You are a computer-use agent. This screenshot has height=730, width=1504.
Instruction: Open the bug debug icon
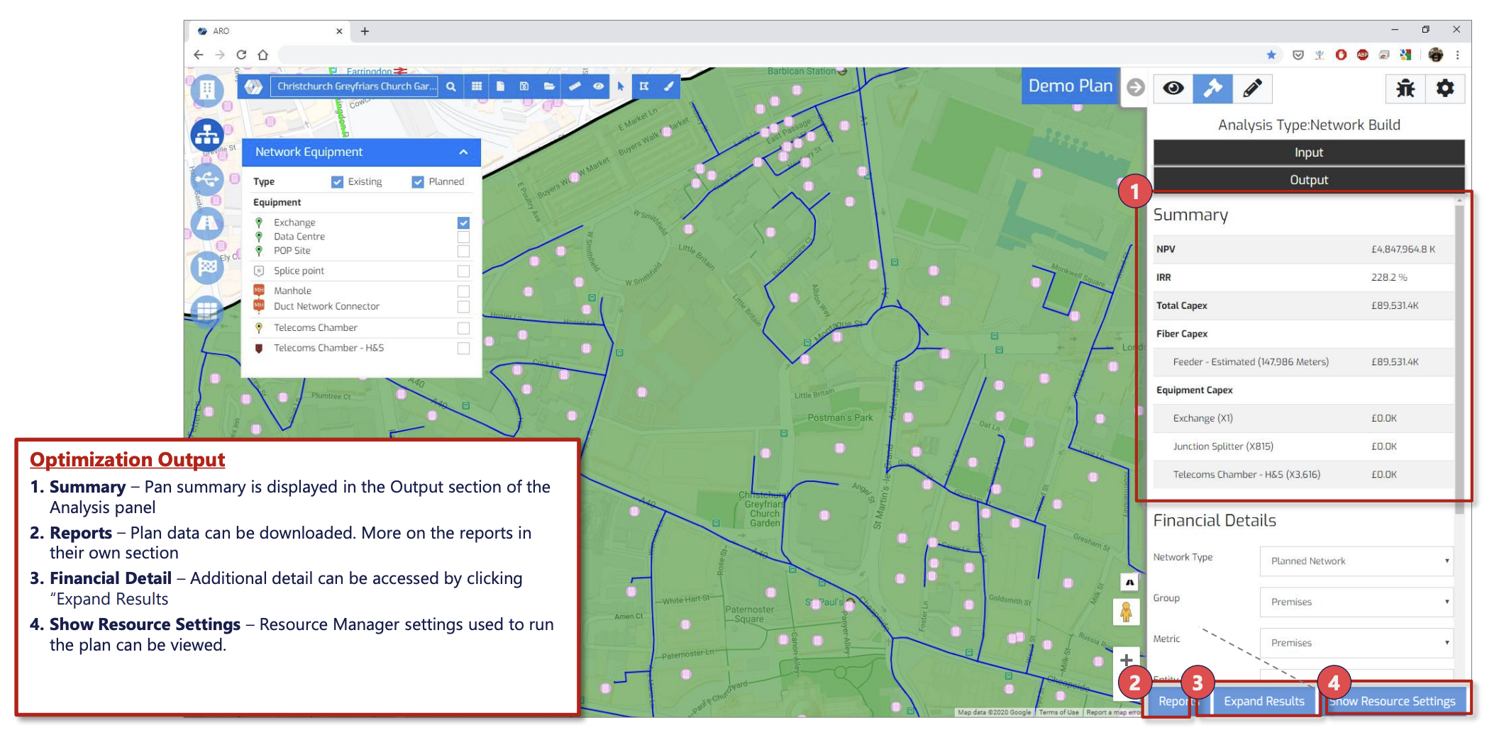click(1405, 89)
